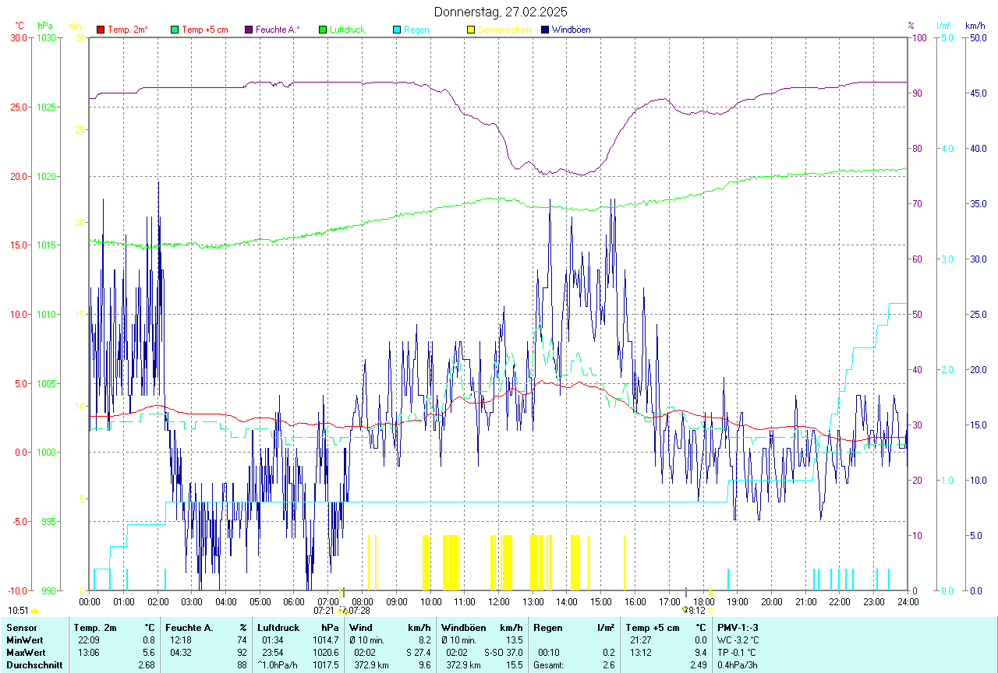Viewport: 998px width, 673px height.
Task: Click the red Temp. 2m legend swatch
Action: 101,30
